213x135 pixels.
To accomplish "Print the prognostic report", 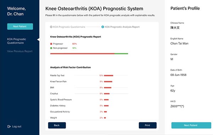I will pyautogui.click(x=148, y=125).
